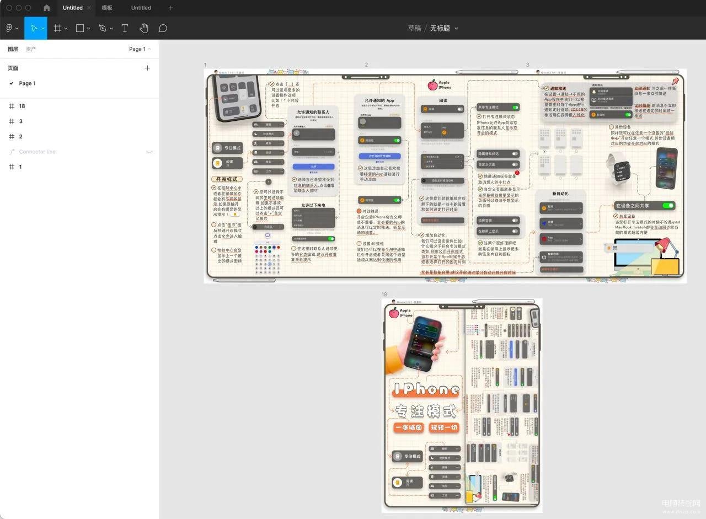Select the Rectangle shape tool
This screenshot has height=519, width=706.
click(80, 28)
